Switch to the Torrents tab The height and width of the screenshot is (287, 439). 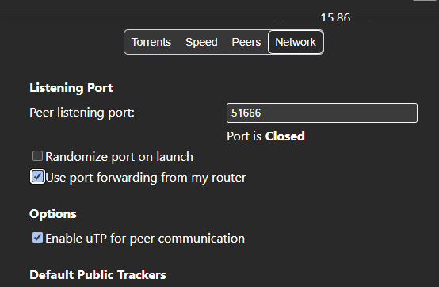point(151,42)
